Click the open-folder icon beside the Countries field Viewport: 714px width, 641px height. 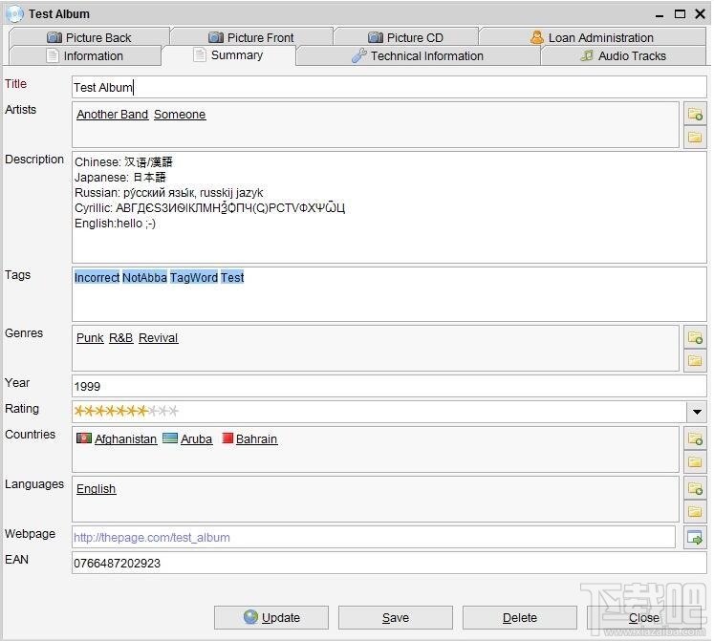pyautogui.click(x=695, y=461)
